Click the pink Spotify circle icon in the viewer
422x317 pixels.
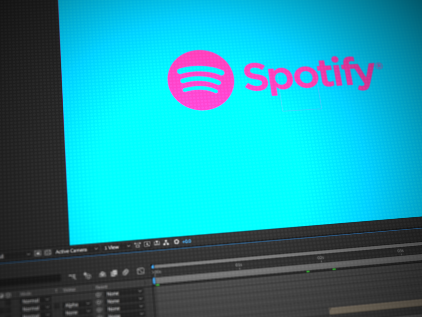(x=201, y=80)
